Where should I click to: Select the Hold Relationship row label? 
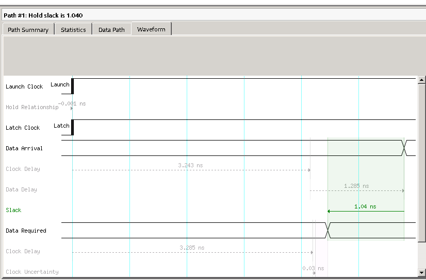pyautogui.click(x=32, y=107)
